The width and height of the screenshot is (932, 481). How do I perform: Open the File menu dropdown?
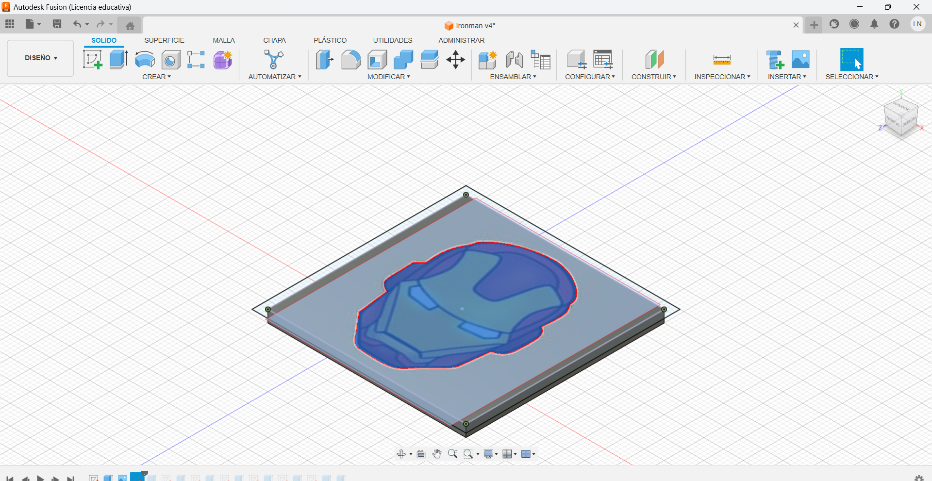click(x=33, y=24)
